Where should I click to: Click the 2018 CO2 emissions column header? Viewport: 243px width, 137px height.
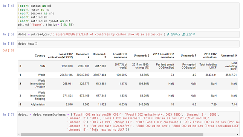(210, 56)
